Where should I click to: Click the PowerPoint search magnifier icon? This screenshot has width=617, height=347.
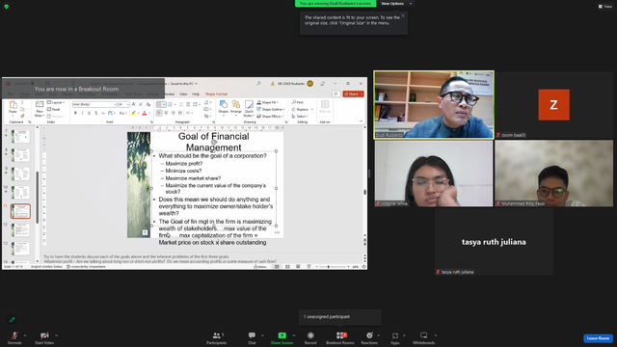pyautogui.click(x=258, y=84)
